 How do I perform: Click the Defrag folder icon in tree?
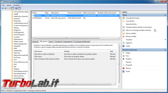tap(12, 28)
